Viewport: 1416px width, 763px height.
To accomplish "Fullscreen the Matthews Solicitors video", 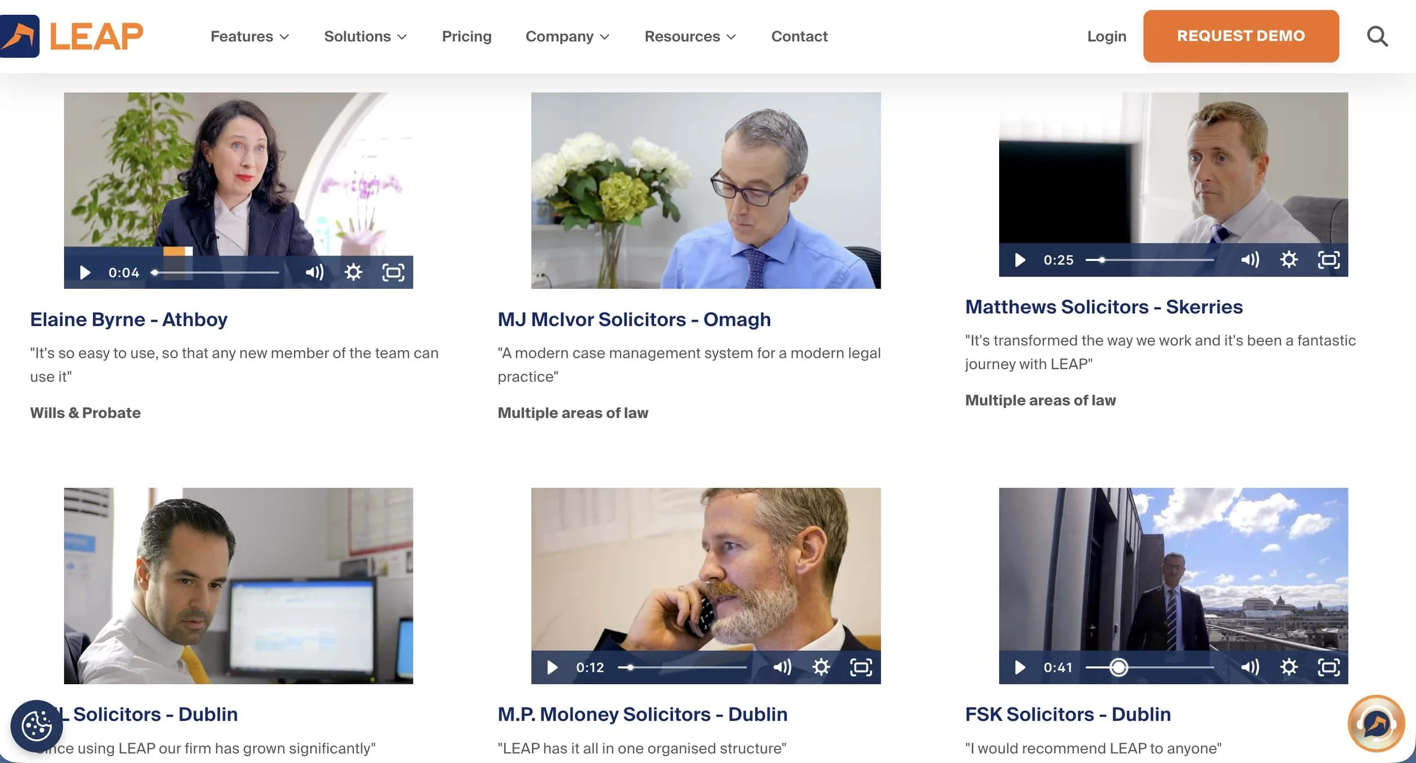I will [x=1329, y=260].
